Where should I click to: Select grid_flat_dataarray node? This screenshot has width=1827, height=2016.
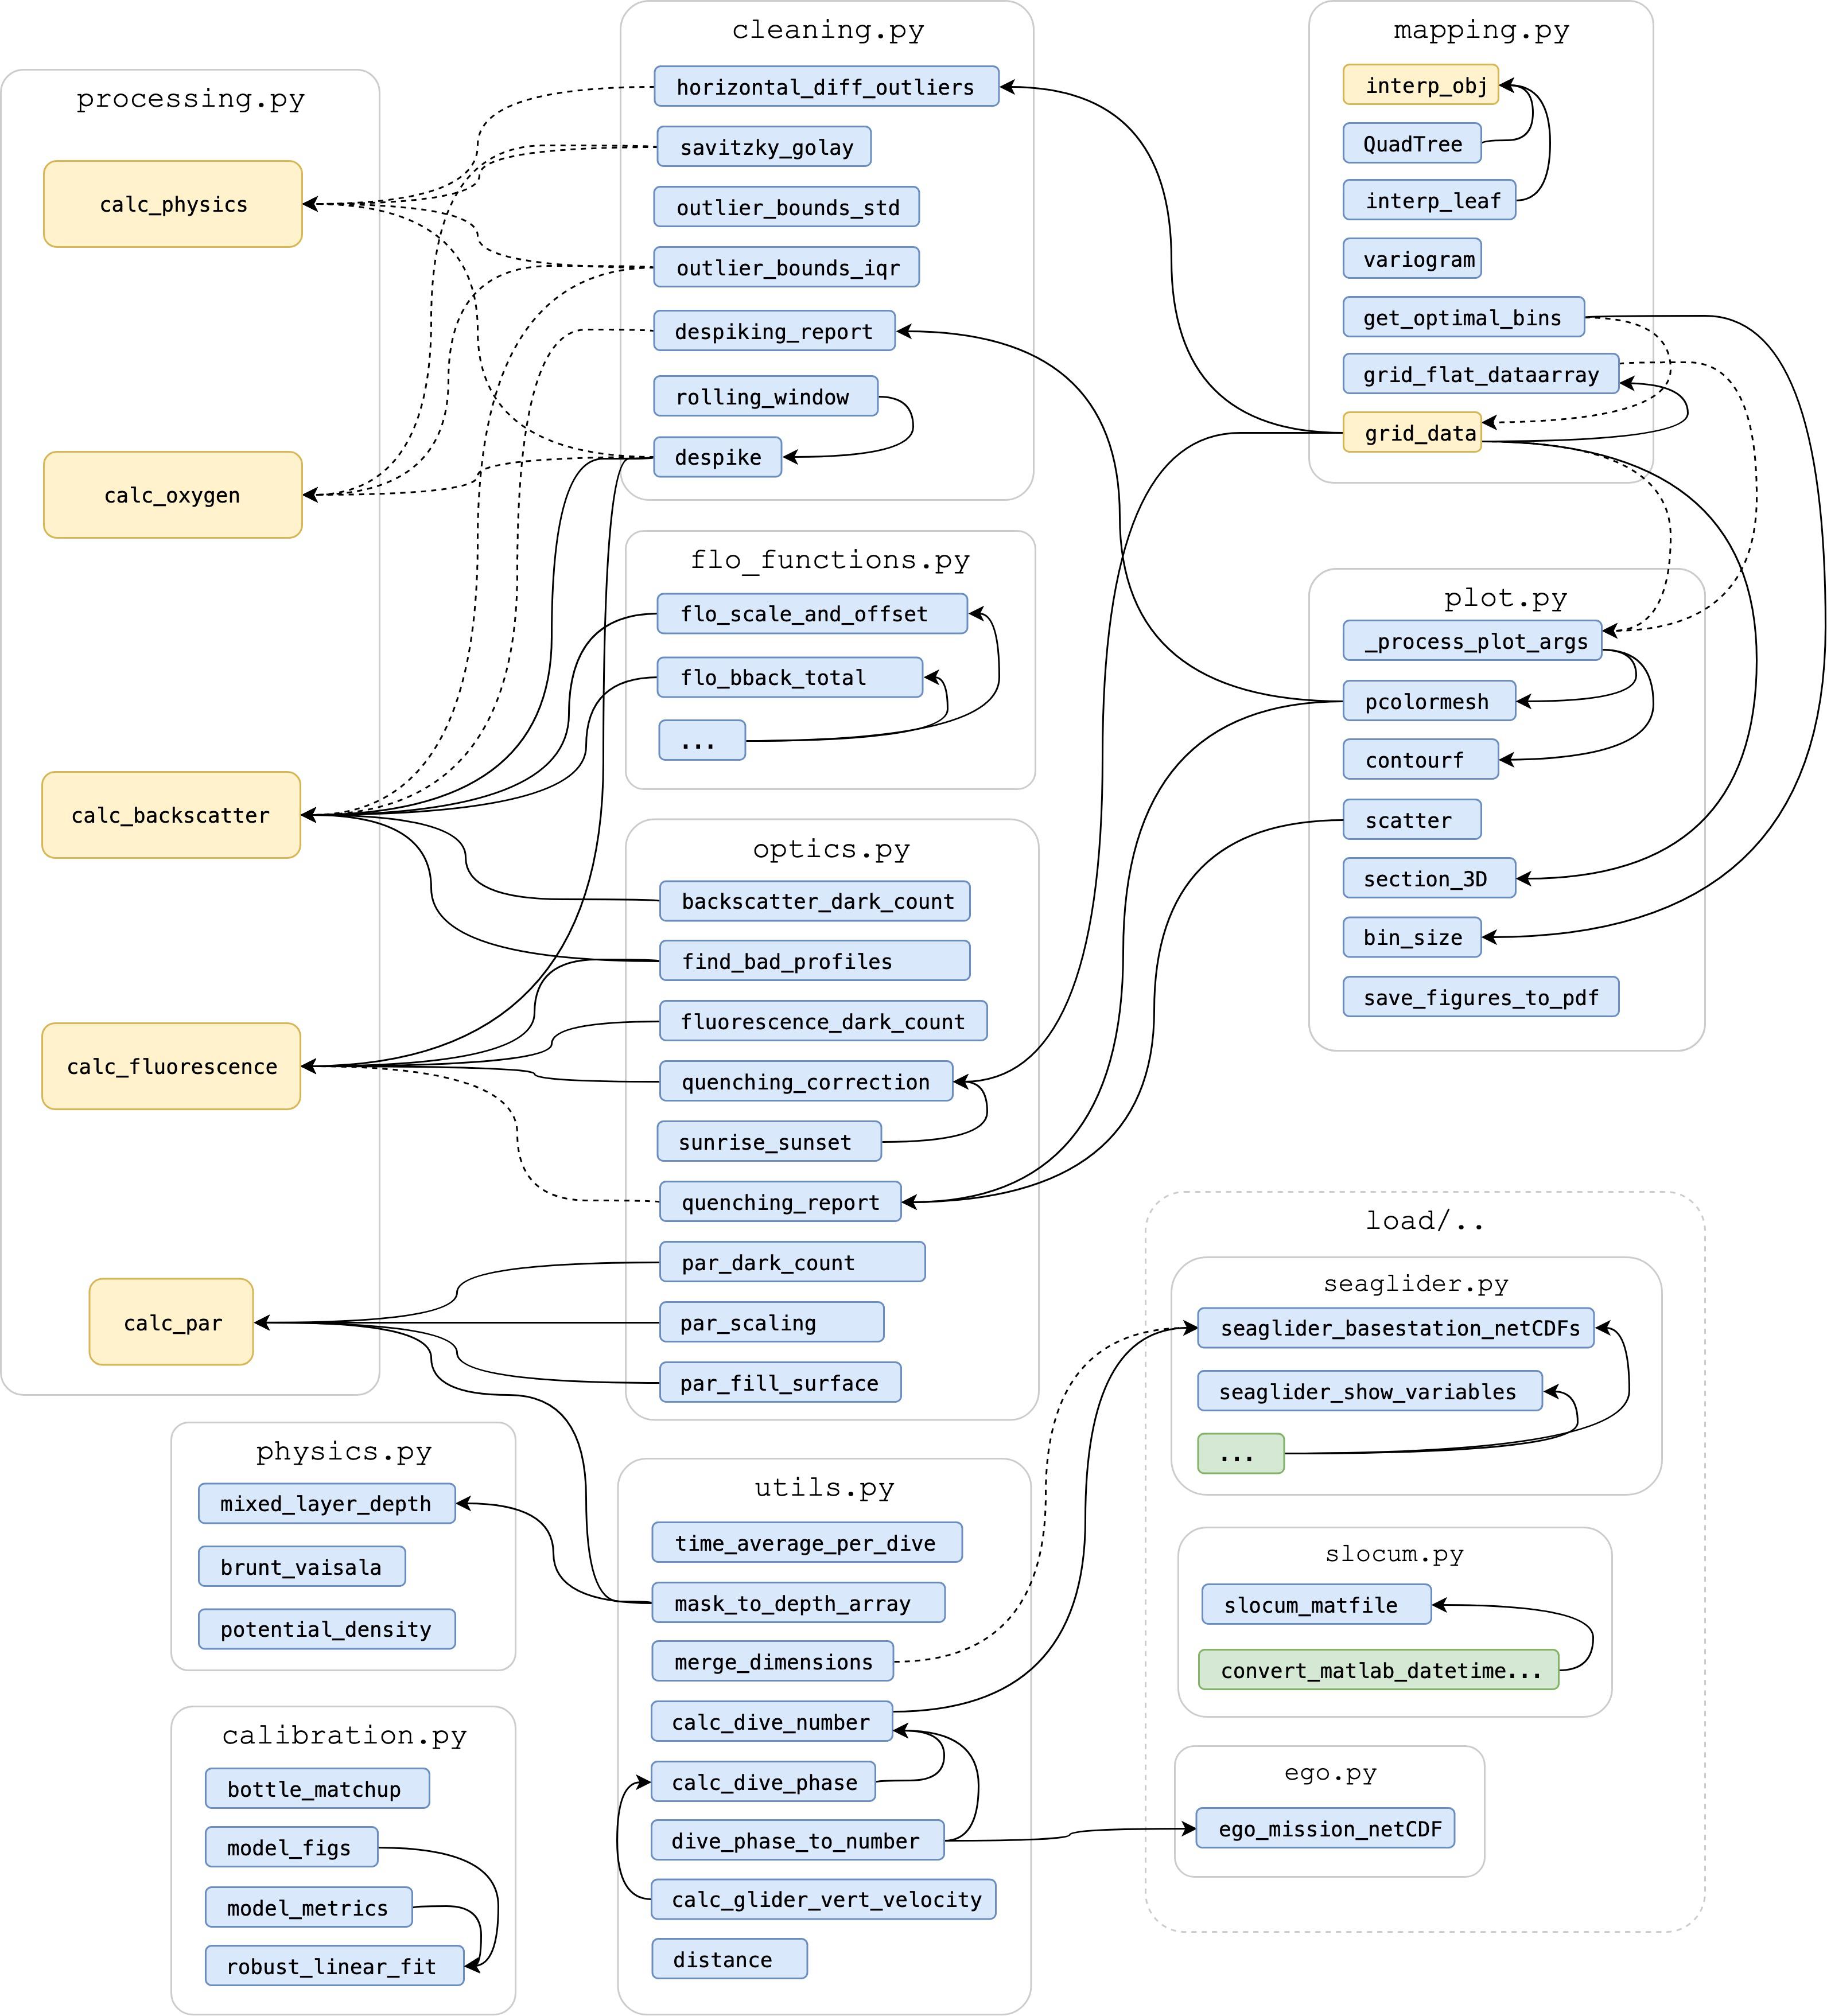click(1481, 374)
